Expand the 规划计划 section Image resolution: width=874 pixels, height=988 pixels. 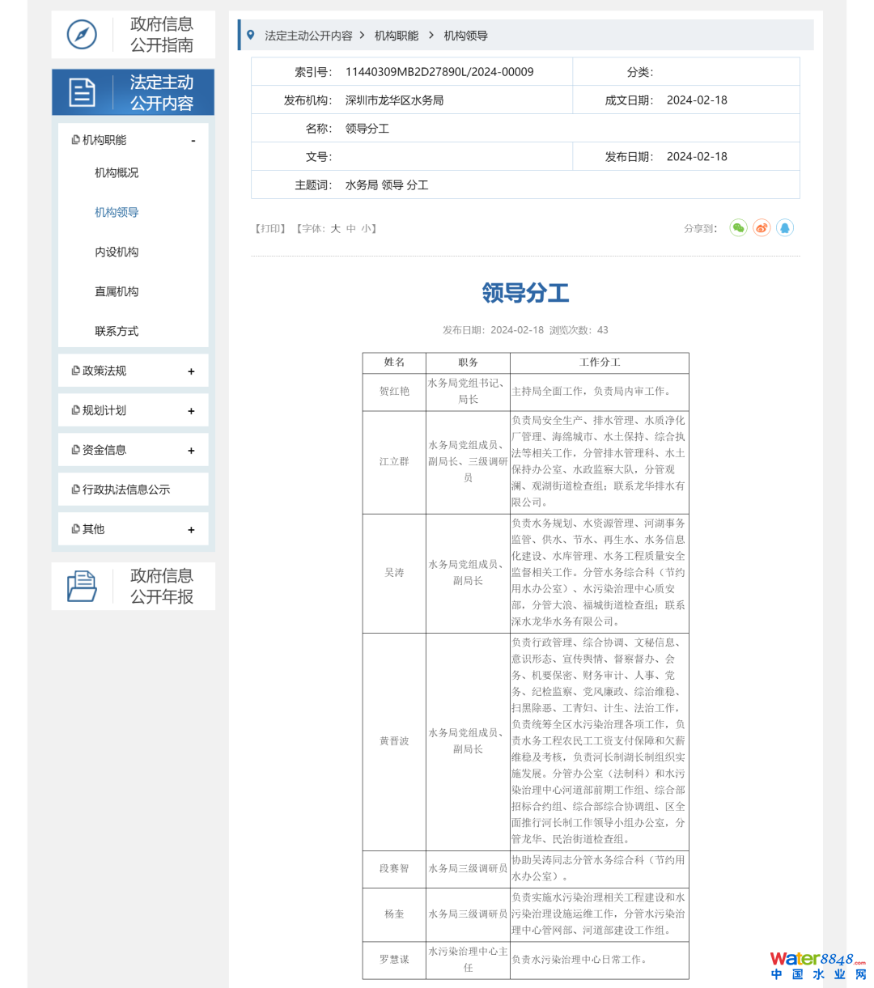pos(191,411)
